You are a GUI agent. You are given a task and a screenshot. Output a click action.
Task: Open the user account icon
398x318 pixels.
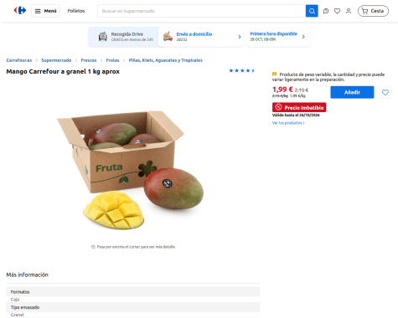[349, 11]
